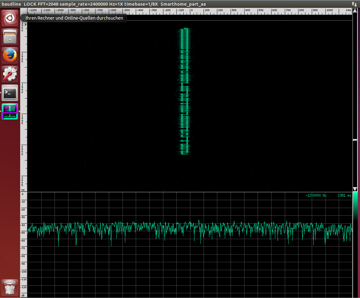
Task: Click the -100 mark on frequency ruler
Action: click(181, 10)
